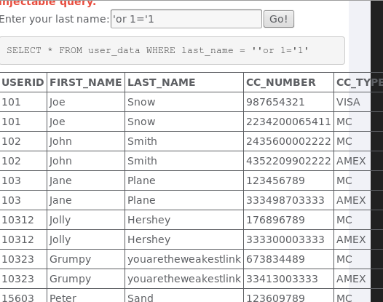Click Smith in the 4352209902222 row
Screen dimensions: 383x302
pyautogui.click(x=142, y=161)
